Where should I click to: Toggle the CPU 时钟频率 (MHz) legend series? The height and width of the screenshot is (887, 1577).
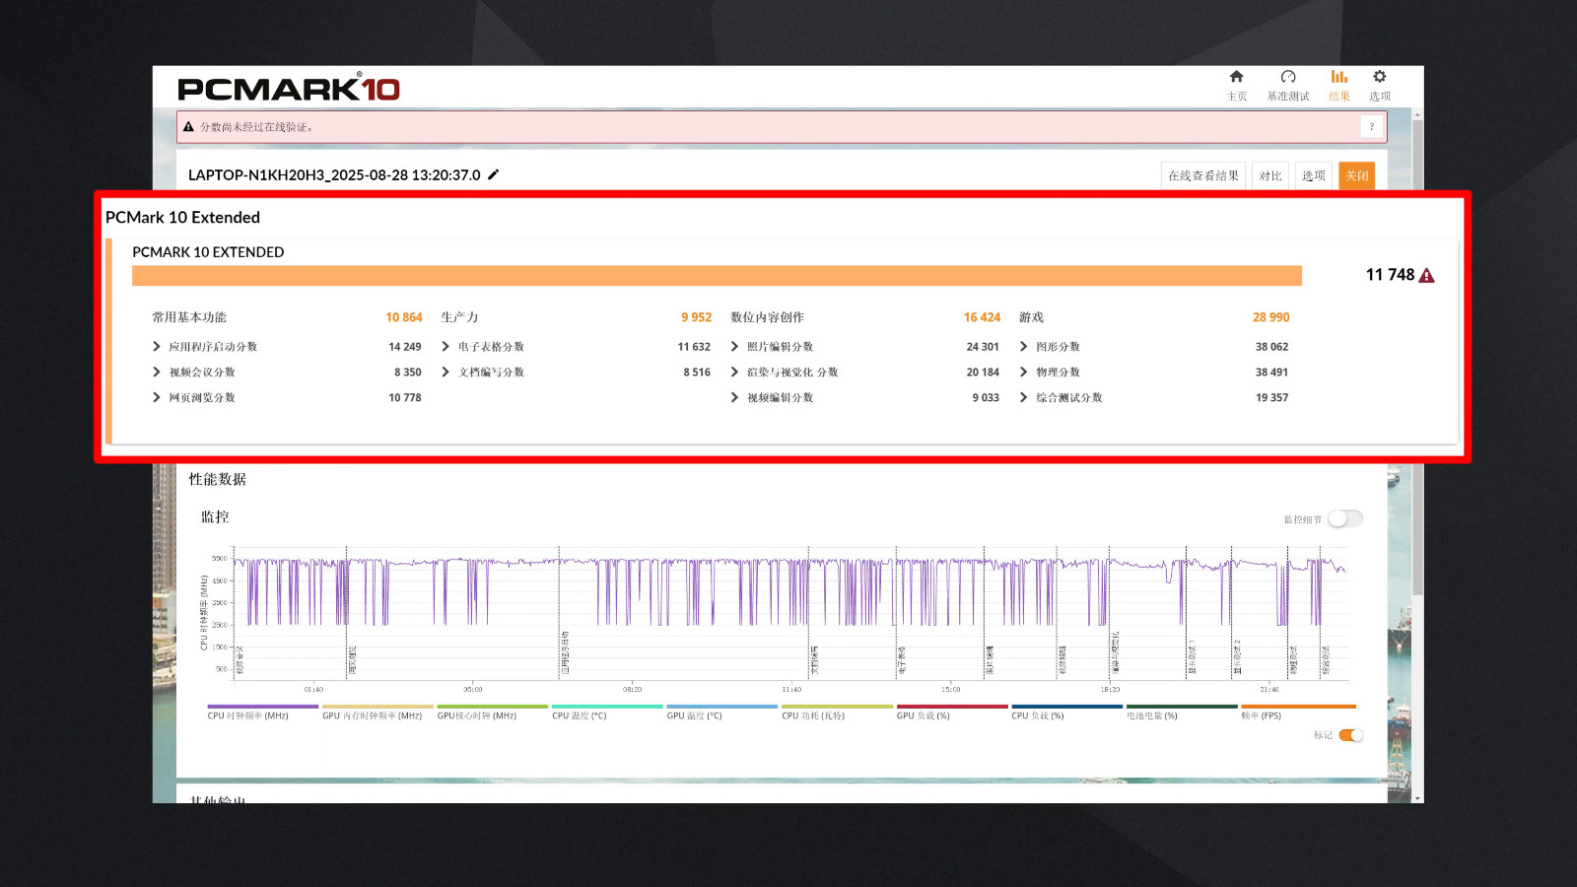(x=262, y=713)
